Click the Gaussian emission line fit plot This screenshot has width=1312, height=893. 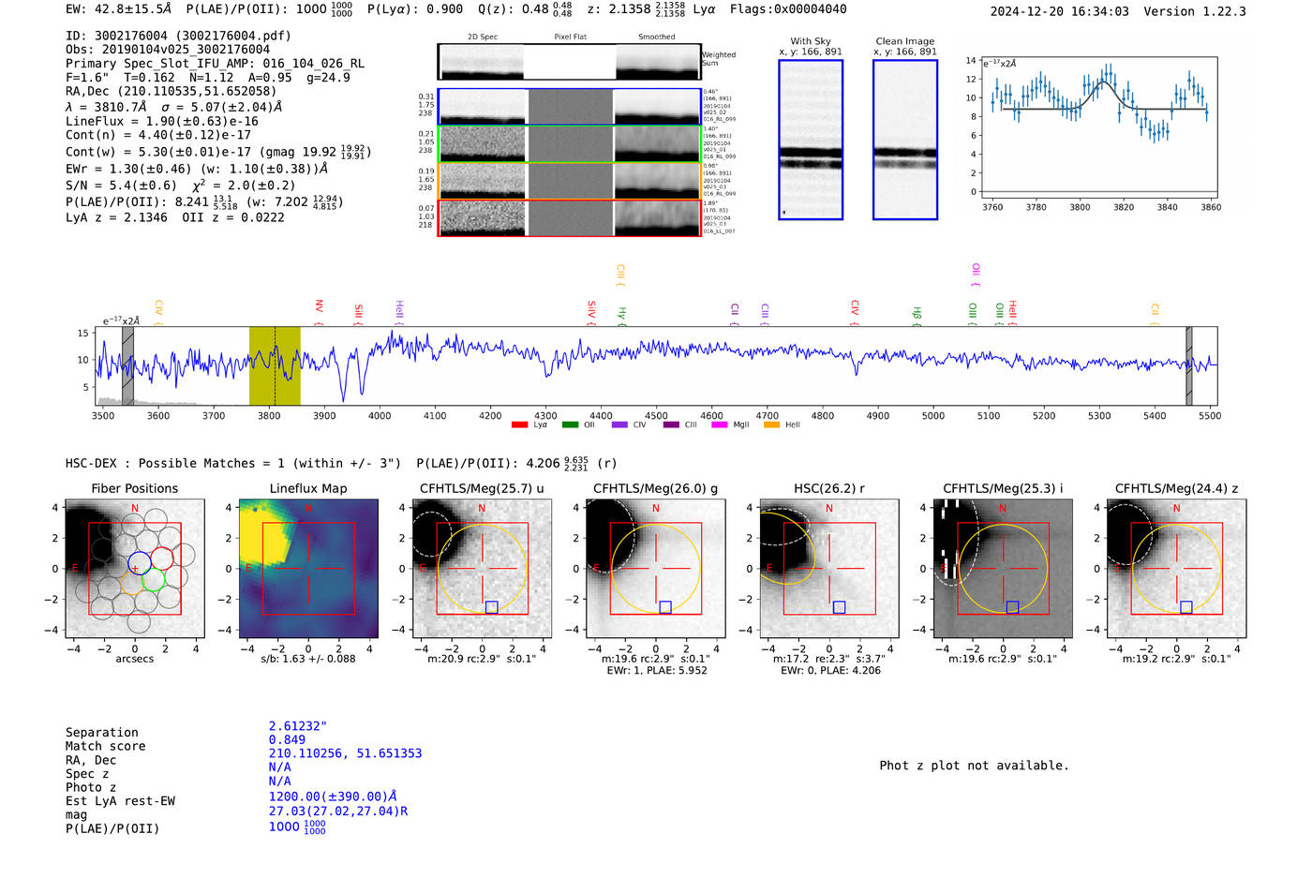(1098, 127)
